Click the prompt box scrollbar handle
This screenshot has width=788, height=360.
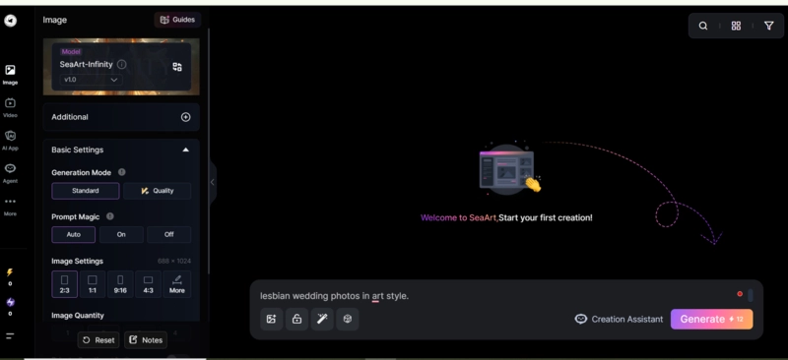click(x=751, y=296)
